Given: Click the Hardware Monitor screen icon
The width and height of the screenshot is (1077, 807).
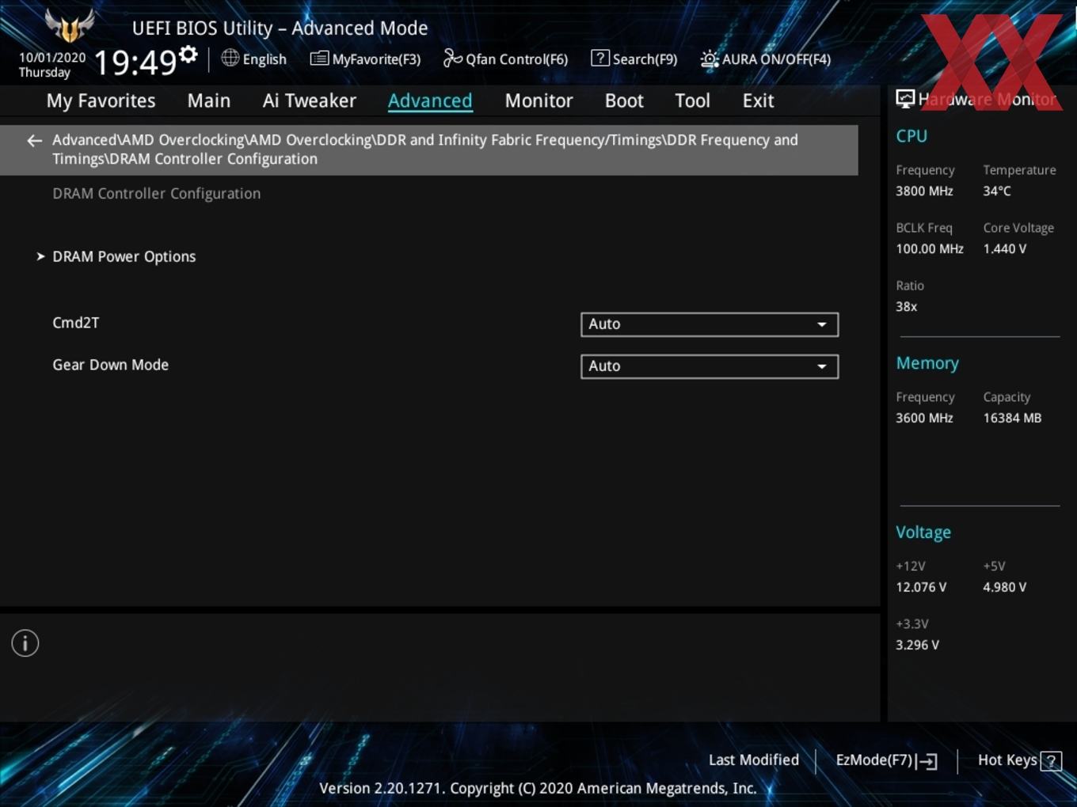Looking at the screenshot, I should pos(905,99).
